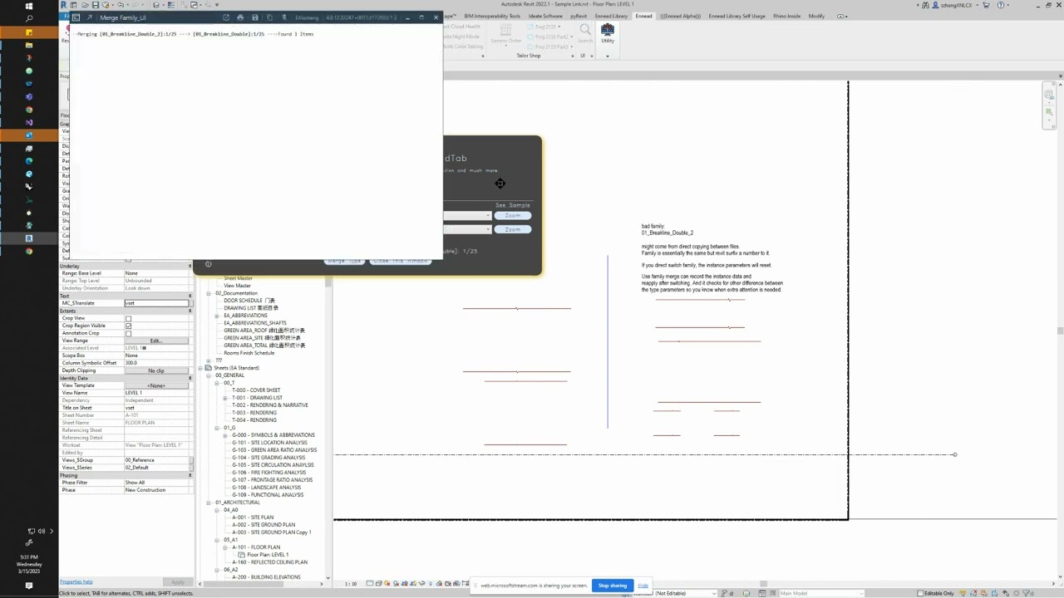Click the View Template None button
This screenshot has width=1064, height=598.
click(156, 385)
